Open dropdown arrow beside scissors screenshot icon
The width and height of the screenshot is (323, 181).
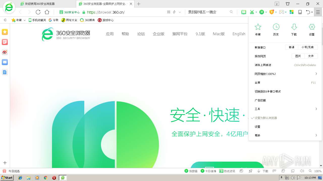(256, 12)
